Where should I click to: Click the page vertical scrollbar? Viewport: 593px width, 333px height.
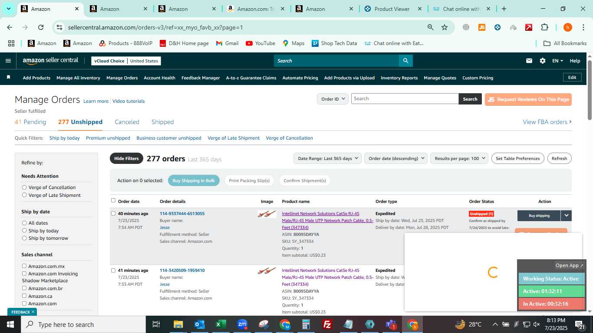590,90
